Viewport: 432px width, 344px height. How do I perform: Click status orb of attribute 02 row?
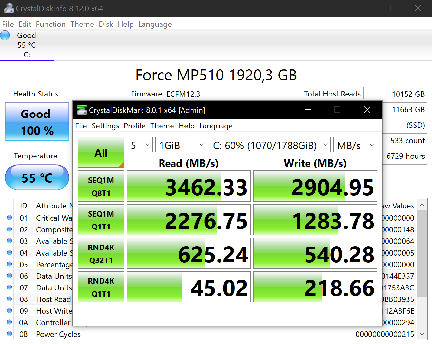[x=9, y=229]
